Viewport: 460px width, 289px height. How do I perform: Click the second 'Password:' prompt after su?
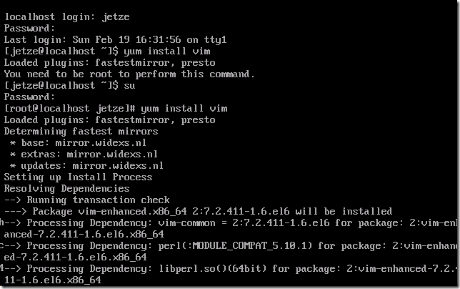(x=29, y=97)
